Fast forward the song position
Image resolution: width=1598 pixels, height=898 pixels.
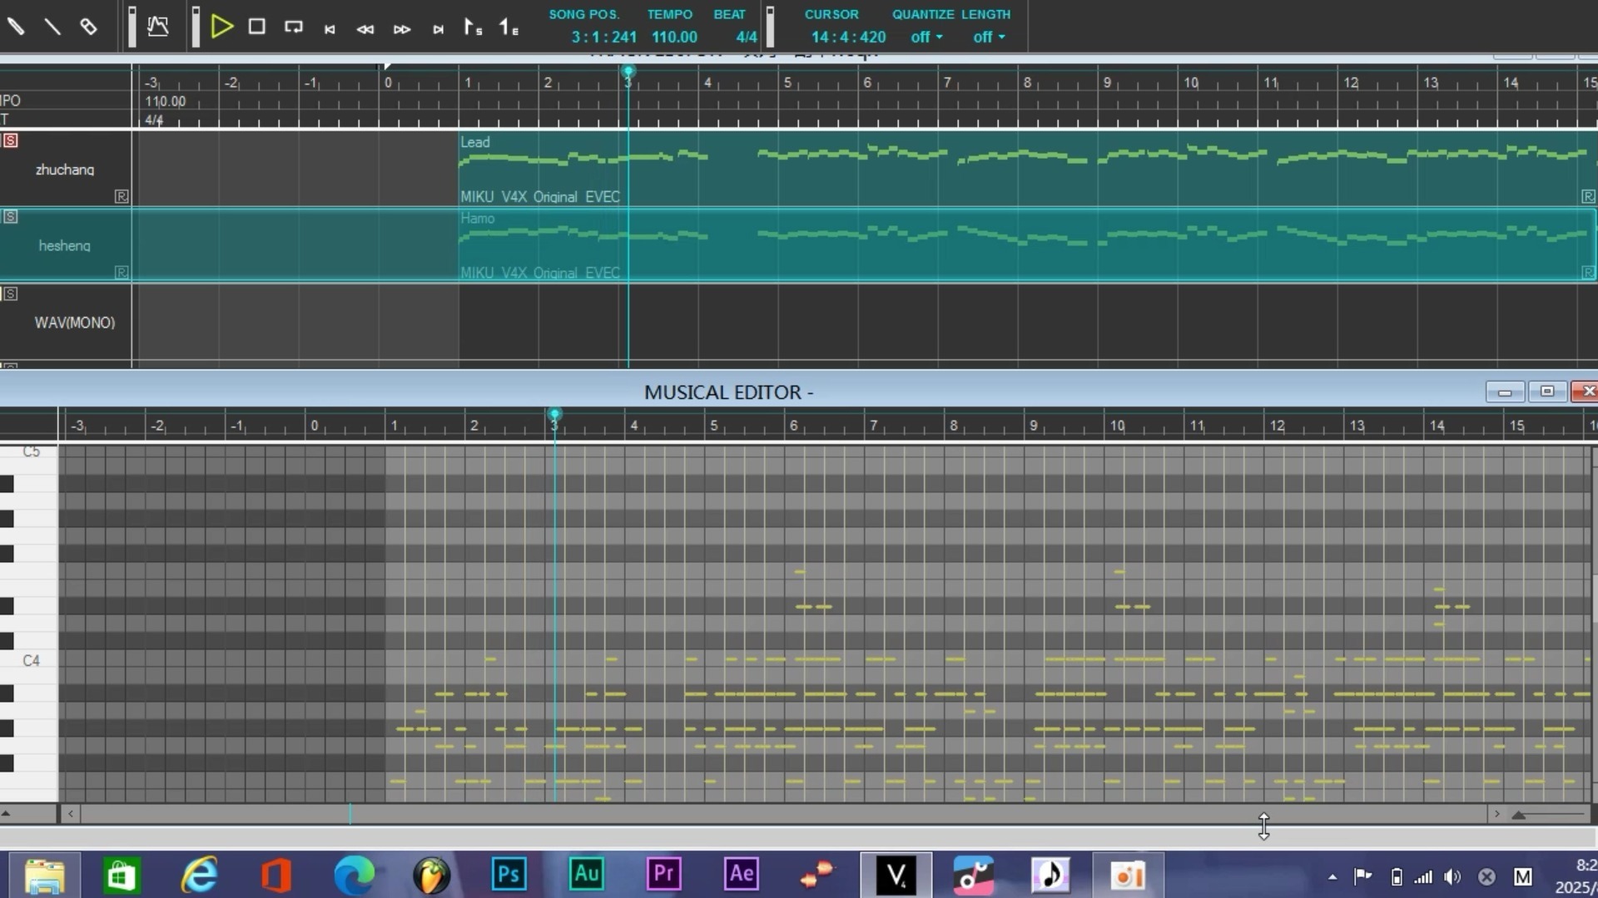coord(402,29)
